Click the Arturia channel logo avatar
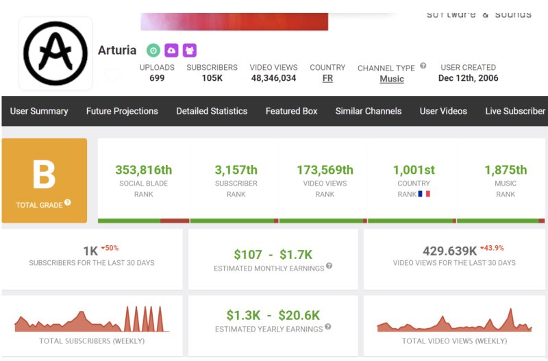548x361 pixels. (55, 53)
